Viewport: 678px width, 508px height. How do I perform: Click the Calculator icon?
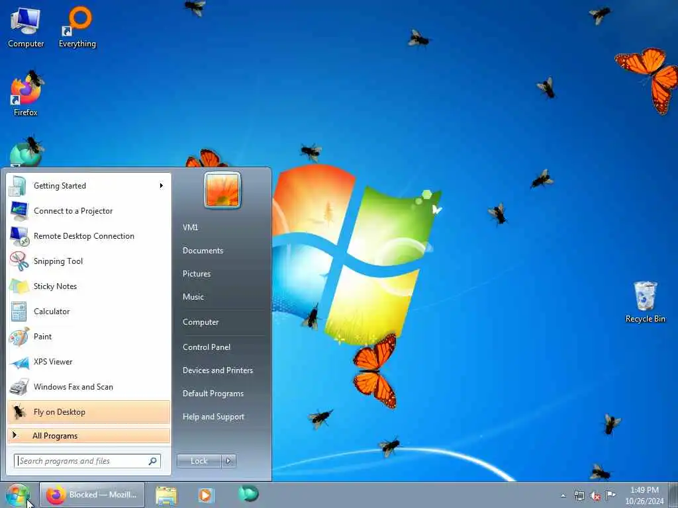[19, 312]
